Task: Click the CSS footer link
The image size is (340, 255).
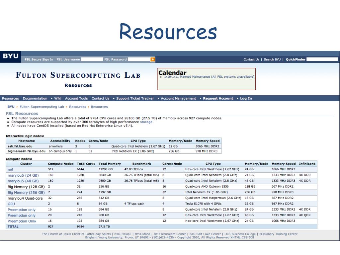Action: click(245, 237)
